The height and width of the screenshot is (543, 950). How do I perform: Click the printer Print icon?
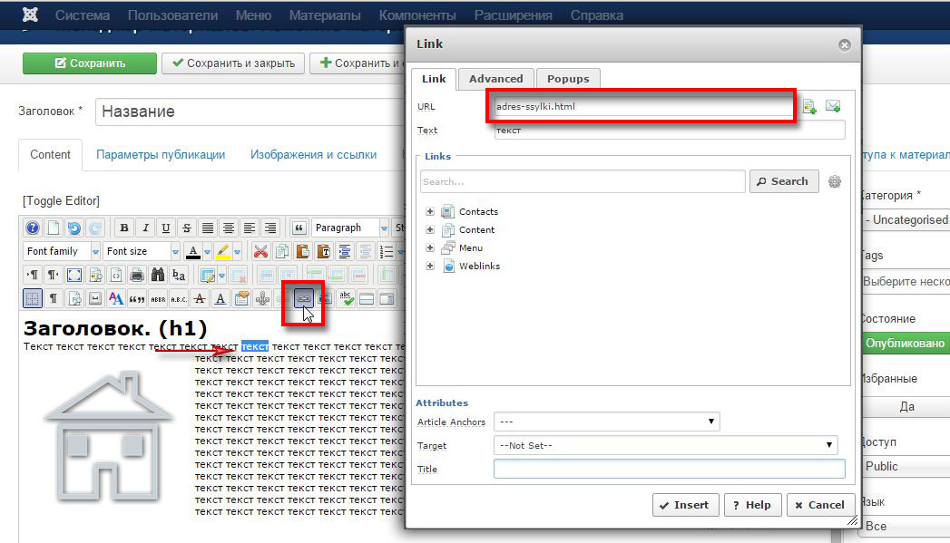(137, 275)
